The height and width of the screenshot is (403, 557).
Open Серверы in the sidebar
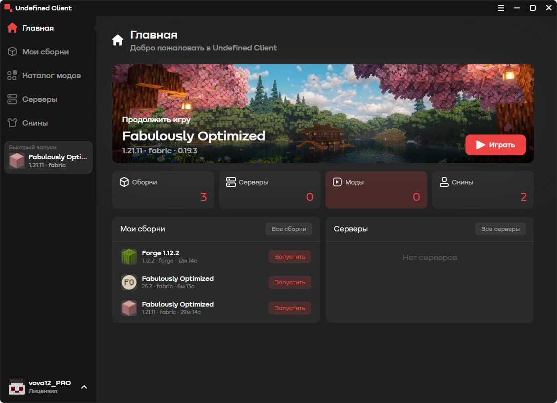click(48, 99)
